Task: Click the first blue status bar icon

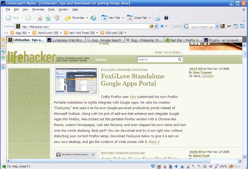Action: (153, 166)
